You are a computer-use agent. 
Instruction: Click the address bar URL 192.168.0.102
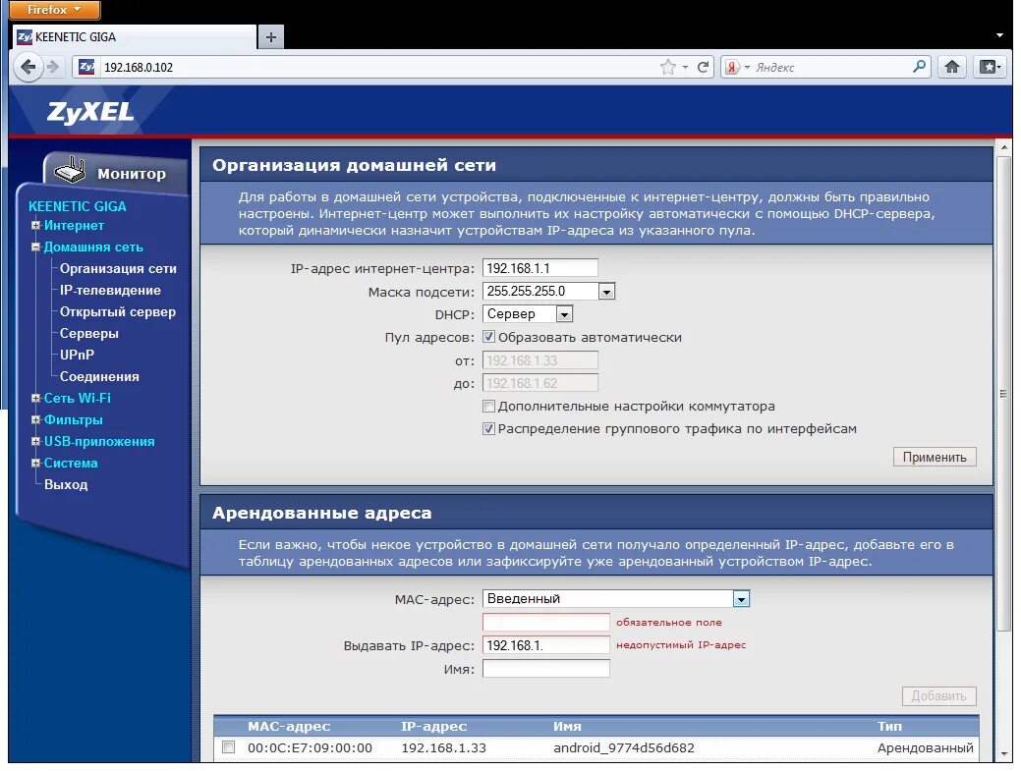(x=138, y=68)
